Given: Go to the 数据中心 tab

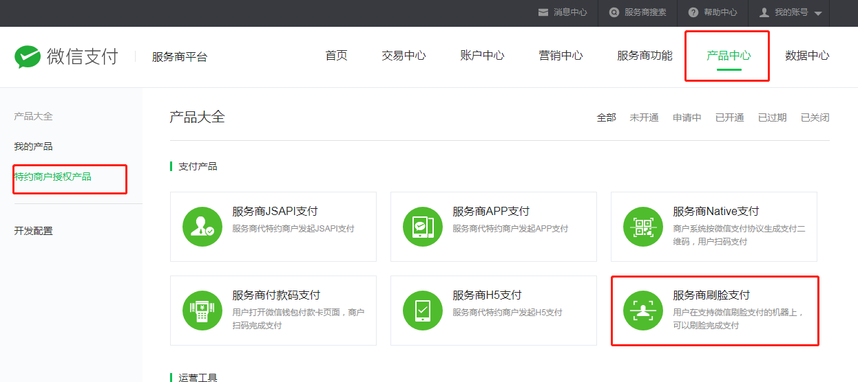Looking at the screenshot, I should [807, 56].
